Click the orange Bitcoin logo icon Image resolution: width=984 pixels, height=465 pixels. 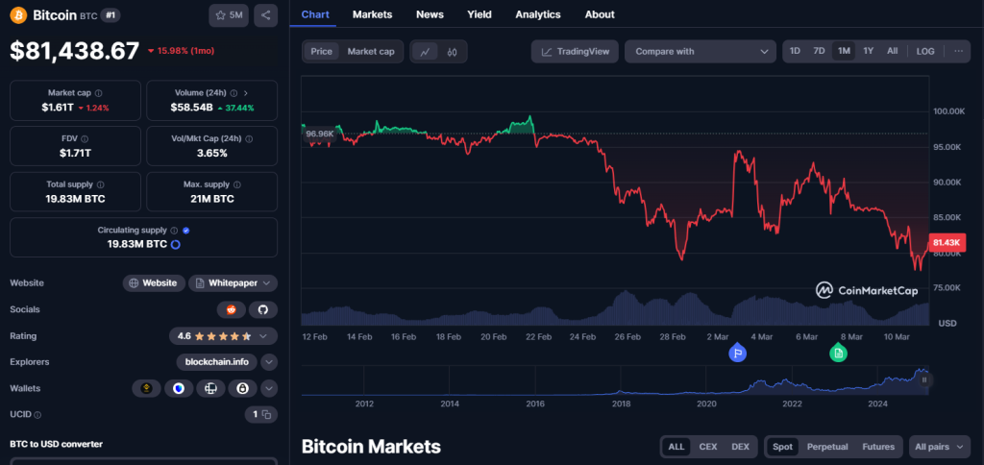[x=18, y=15]
